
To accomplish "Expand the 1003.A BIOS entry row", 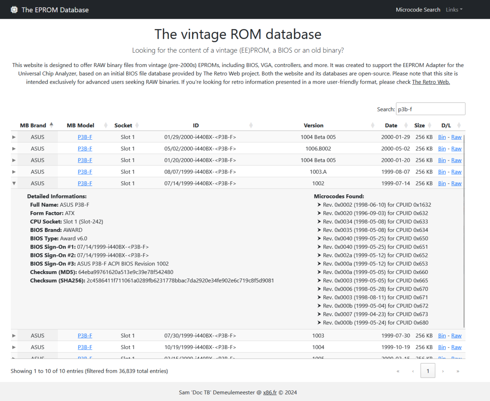I will (14, 172).
